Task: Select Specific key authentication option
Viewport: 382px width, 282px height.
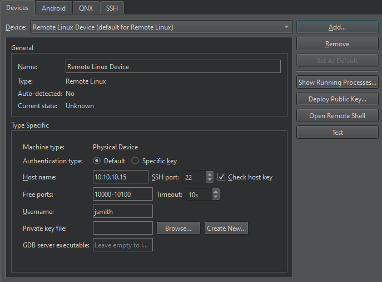Action: click(135, 161)
